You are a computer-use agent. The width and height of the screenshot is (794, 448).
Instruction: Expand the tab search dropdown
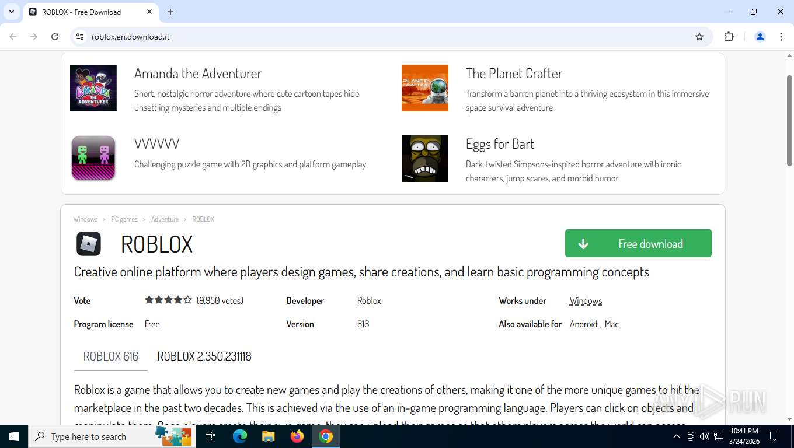point(12,12)
